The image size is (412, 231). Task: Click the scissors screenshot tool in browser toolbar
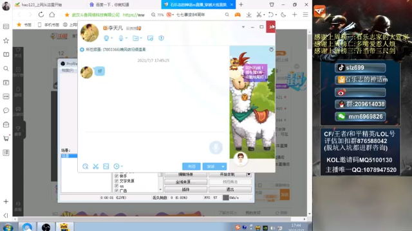tap(259, 15)
